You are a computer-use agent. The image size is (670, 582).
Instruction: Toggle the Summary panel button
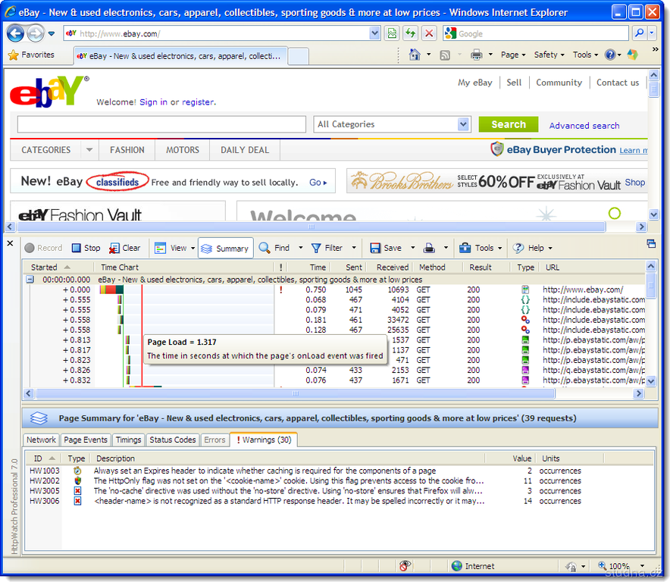[x=225, y=248]
